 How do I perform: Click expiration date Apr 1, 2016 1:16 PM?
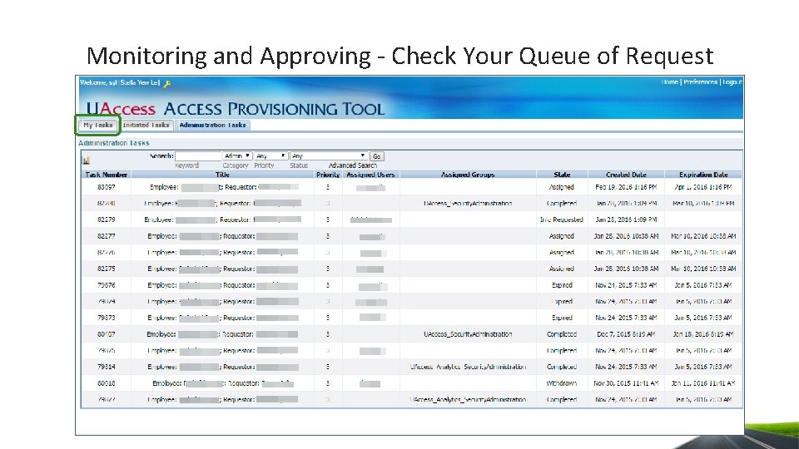coord(703,187)
